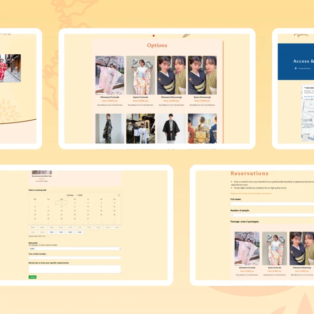Select the circled date 1 in calendar

click(x=61, y=203)
